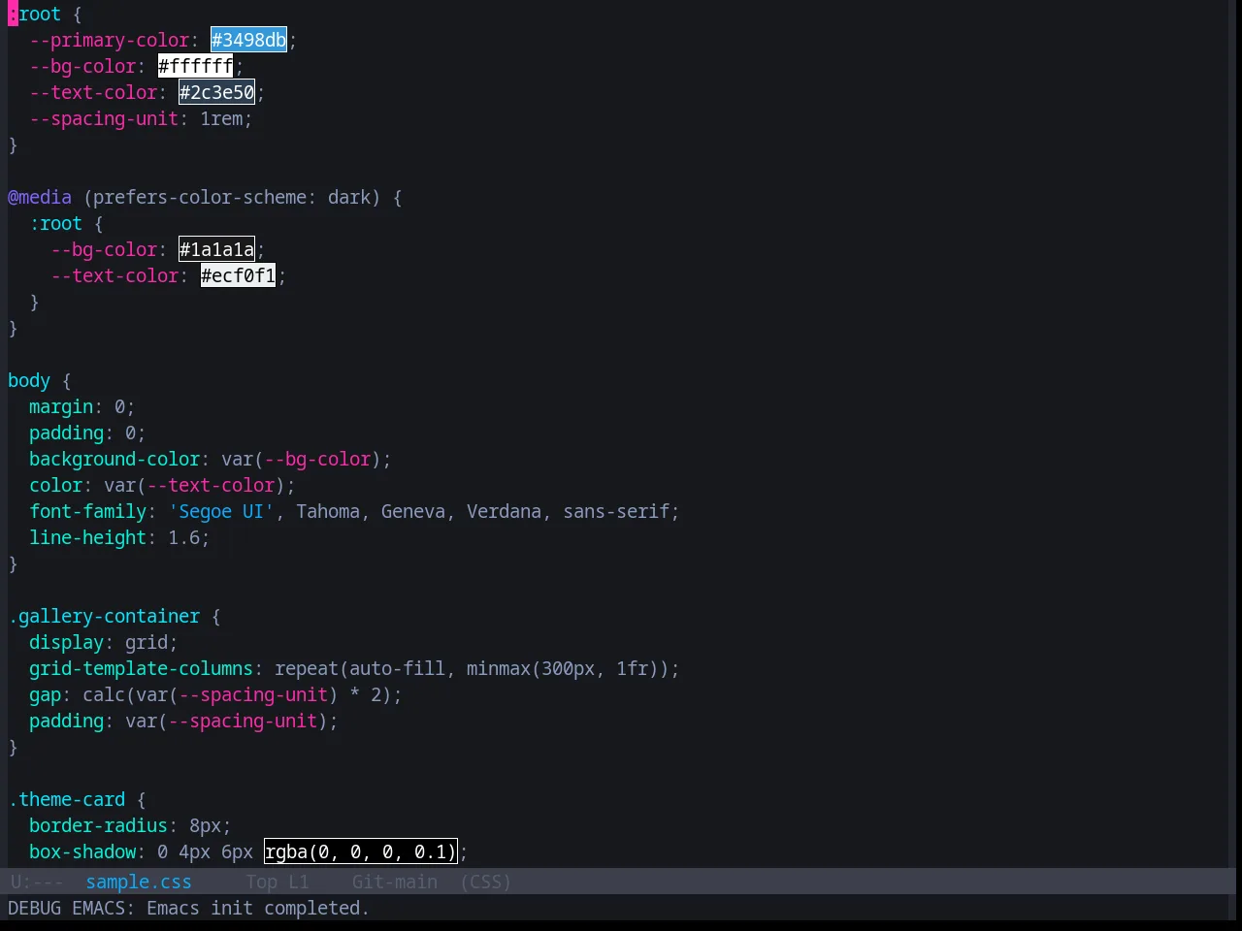Click the #ffffff color value

pos(195,66)
